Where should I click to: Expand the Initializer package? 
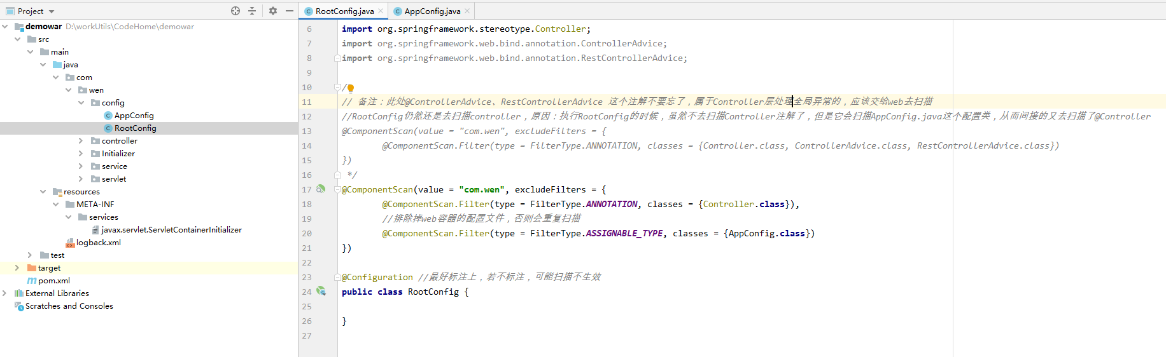pos(81,154)
